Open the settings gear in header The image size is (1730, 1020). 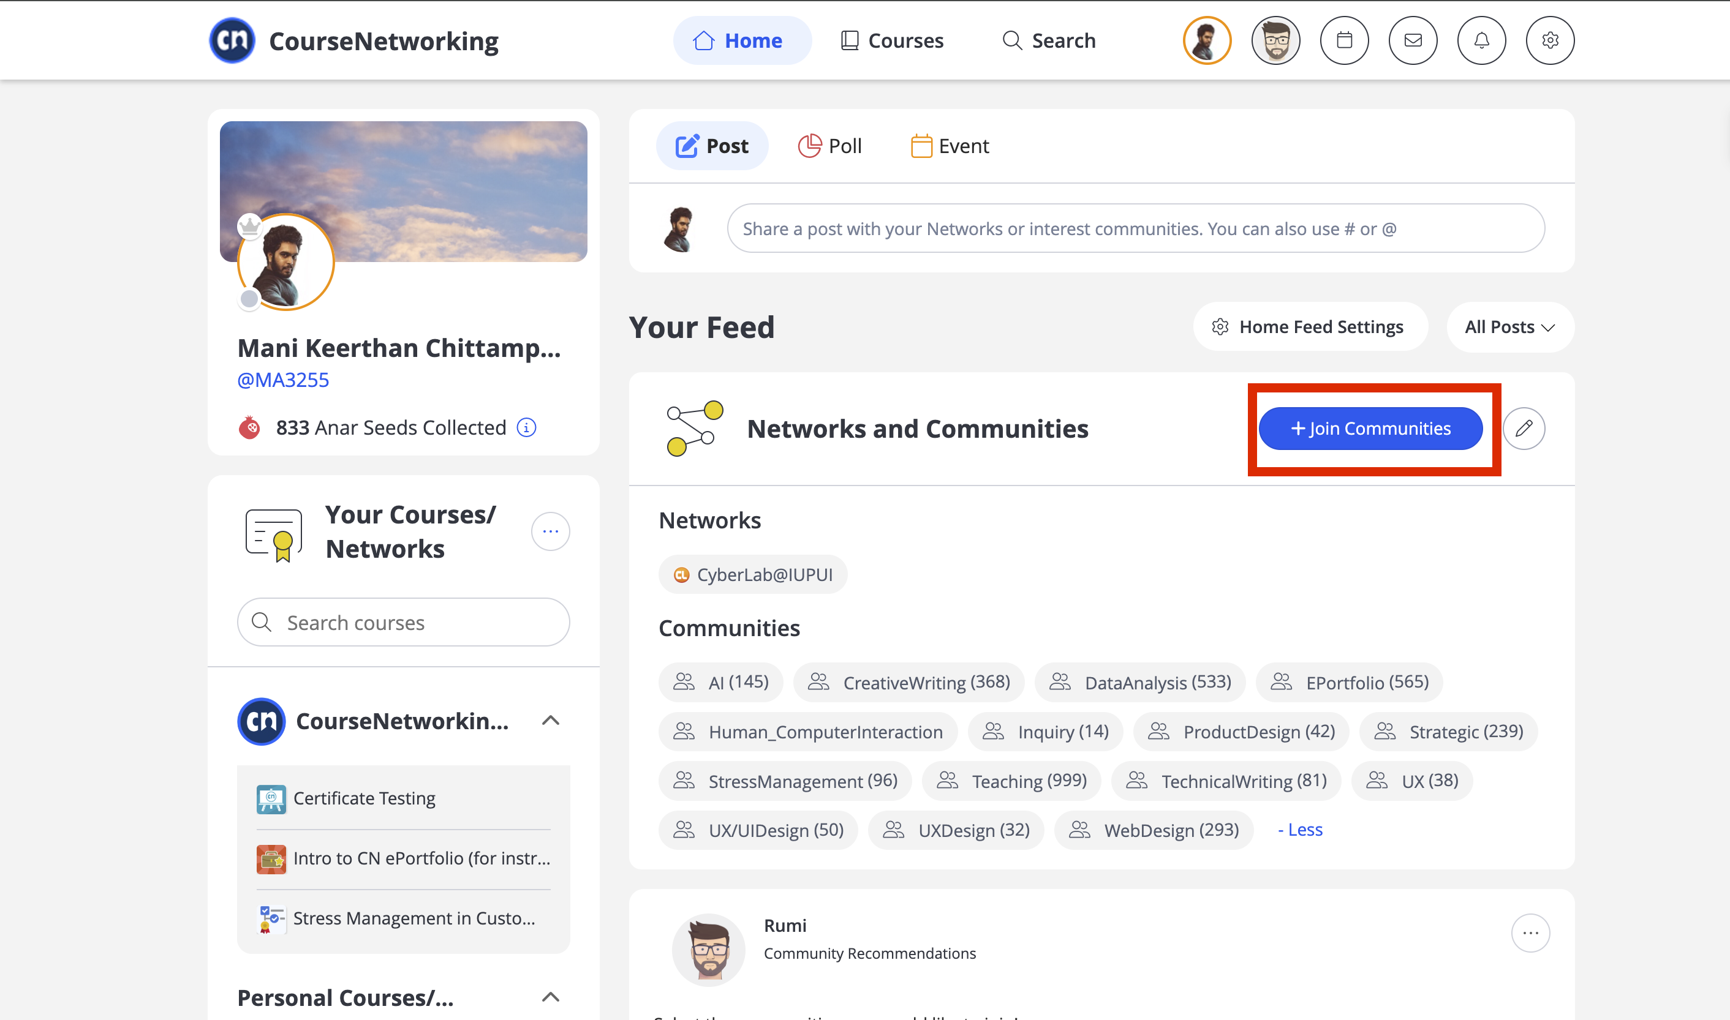pyautogui.click(x=1550, y=40)
